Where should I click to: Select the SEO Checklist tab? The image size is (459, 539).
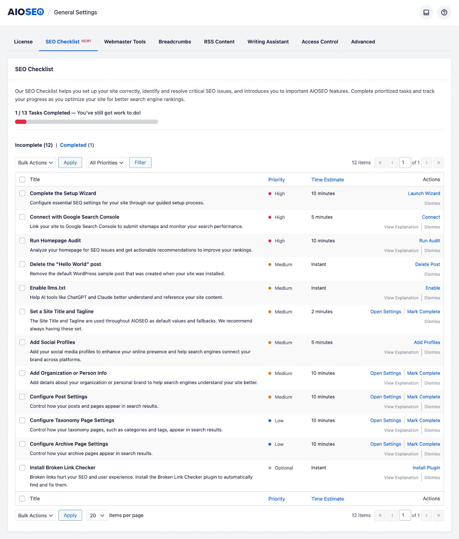68,42
